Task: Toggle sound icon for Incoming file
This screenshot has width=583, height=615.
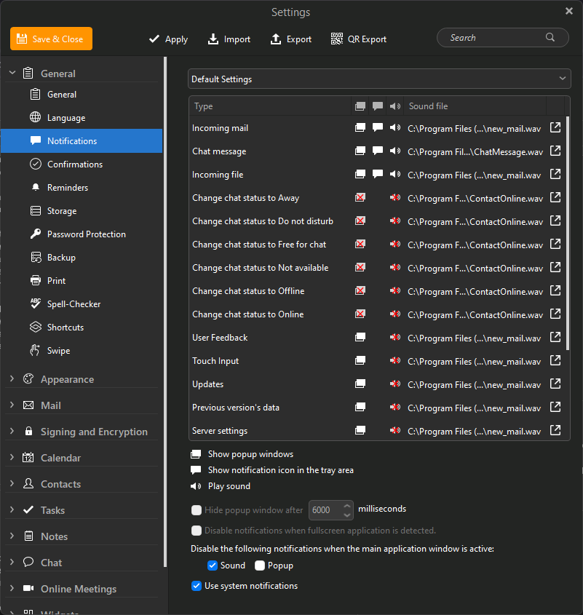Action: pos(395,174)
